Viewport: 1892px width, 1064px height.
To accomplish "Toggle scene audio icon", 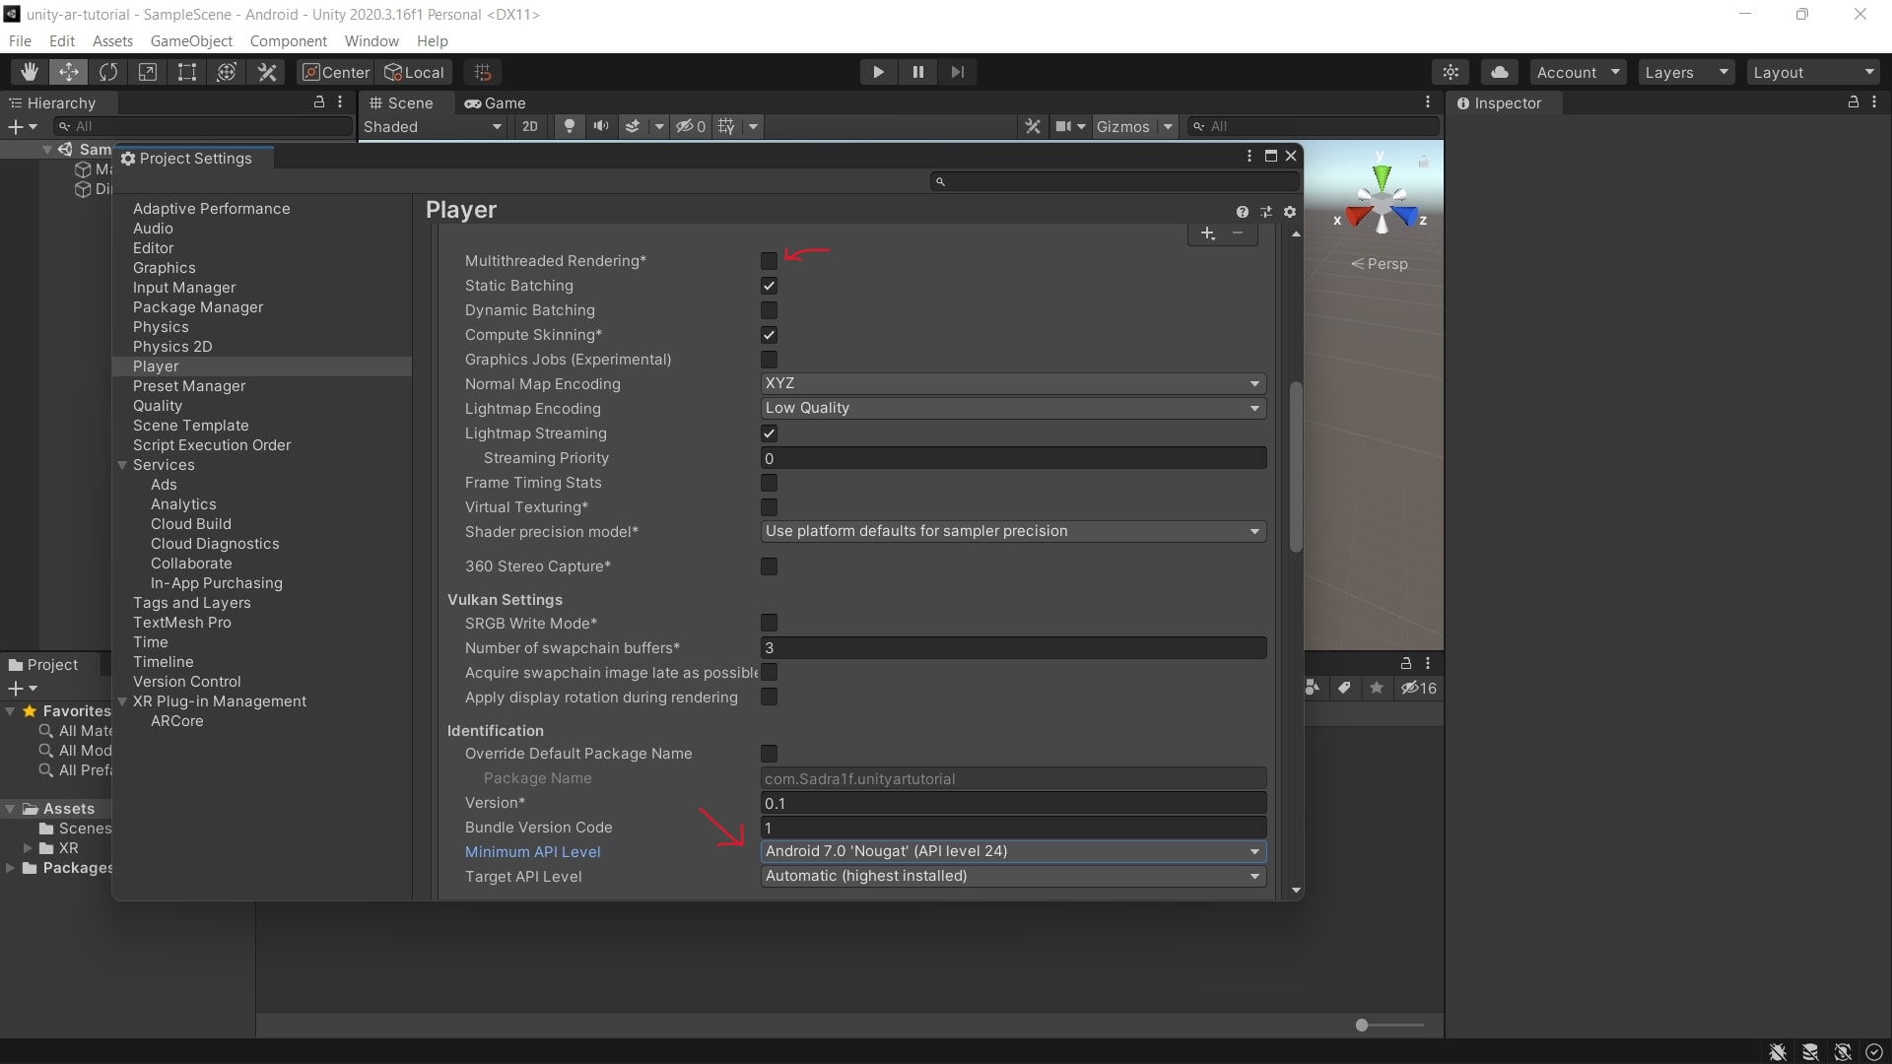I will (x=600, y=126).
